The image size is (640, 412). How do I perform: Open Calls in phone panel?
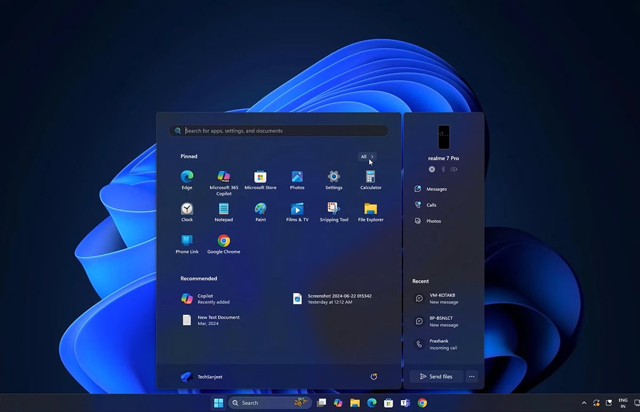[426, 205]
